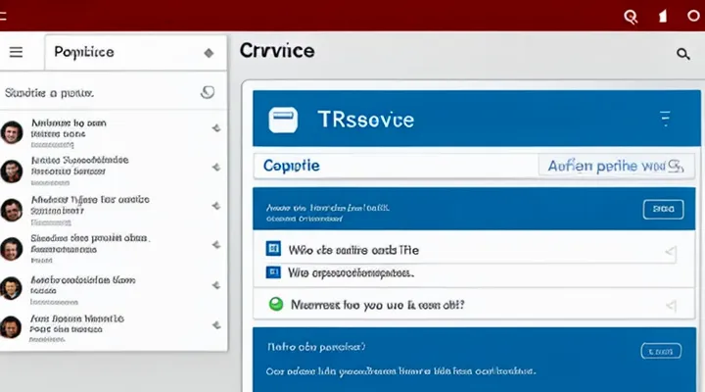Click the arrow icon on the first contact row

point(214,128)
